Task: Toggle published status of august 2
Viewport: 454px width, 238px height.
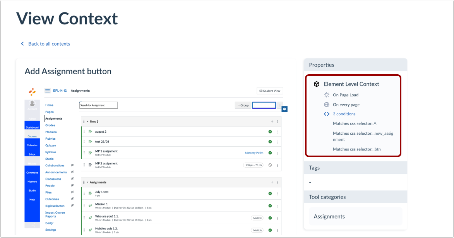Action: [x=270, y=132]
